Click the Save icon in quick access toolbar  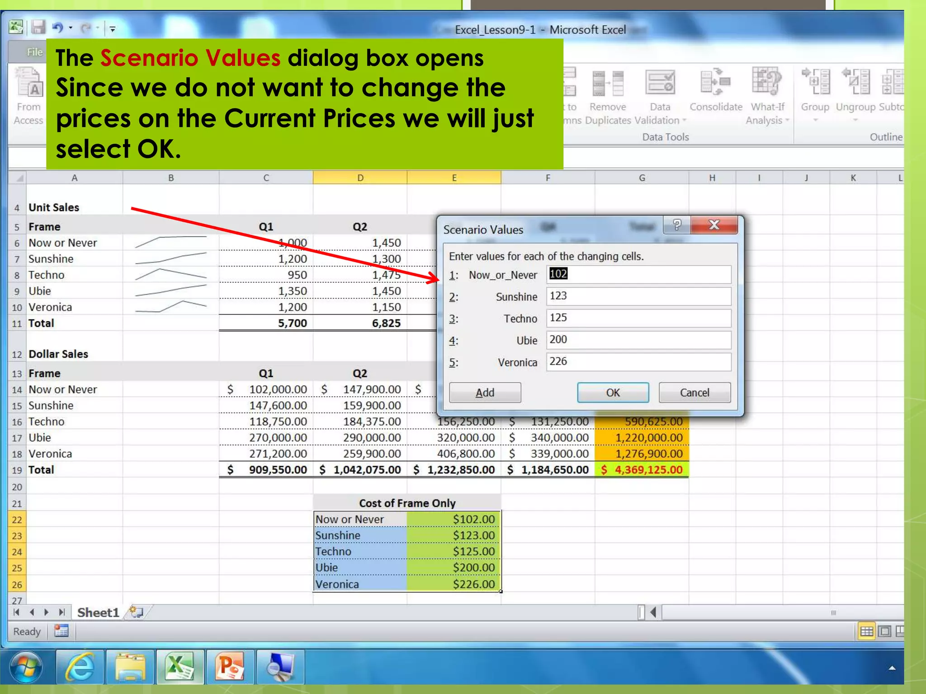38,28
